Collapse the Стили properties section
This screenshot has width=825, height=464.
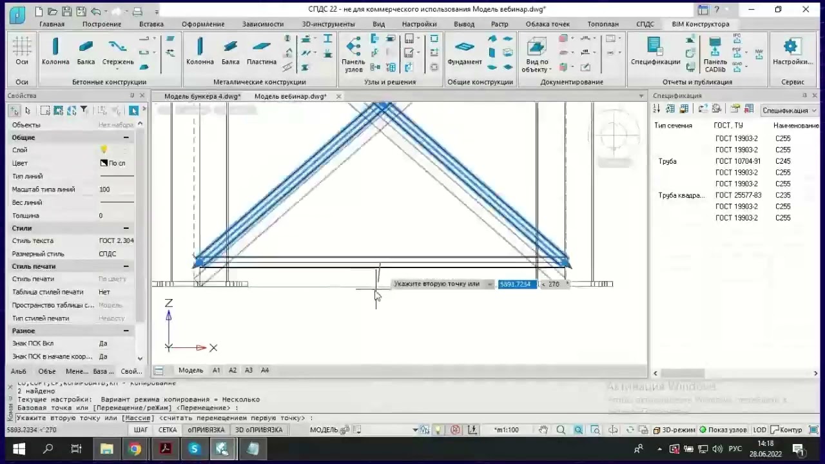pyautogui.click(x=126, y=228)
